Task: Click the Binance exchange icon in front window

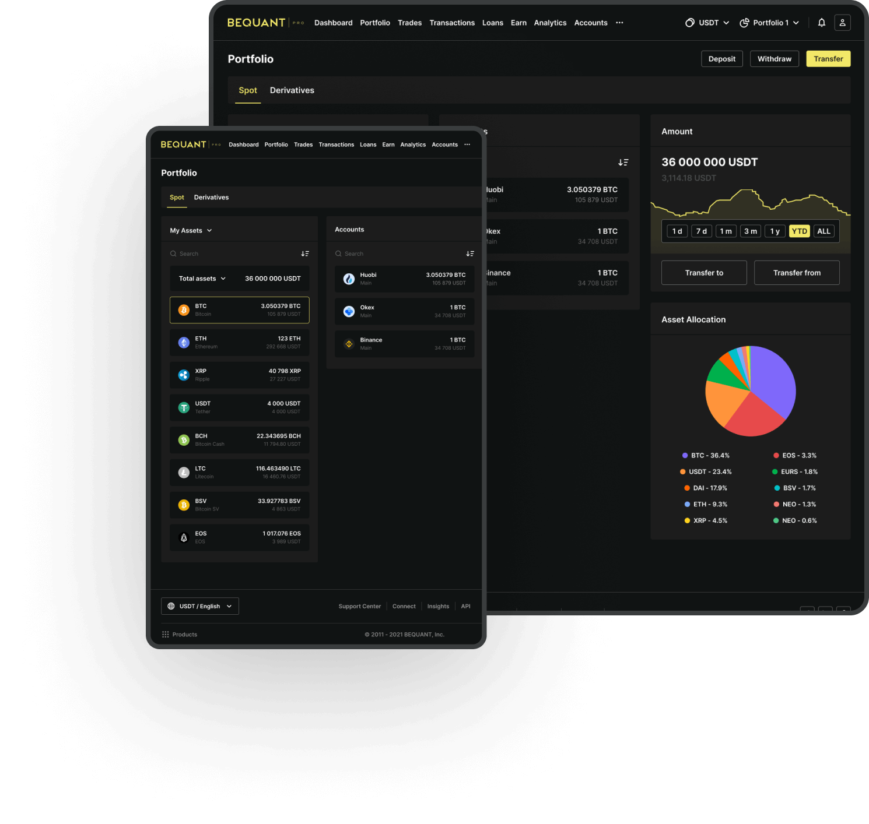Action: point(349,344)
